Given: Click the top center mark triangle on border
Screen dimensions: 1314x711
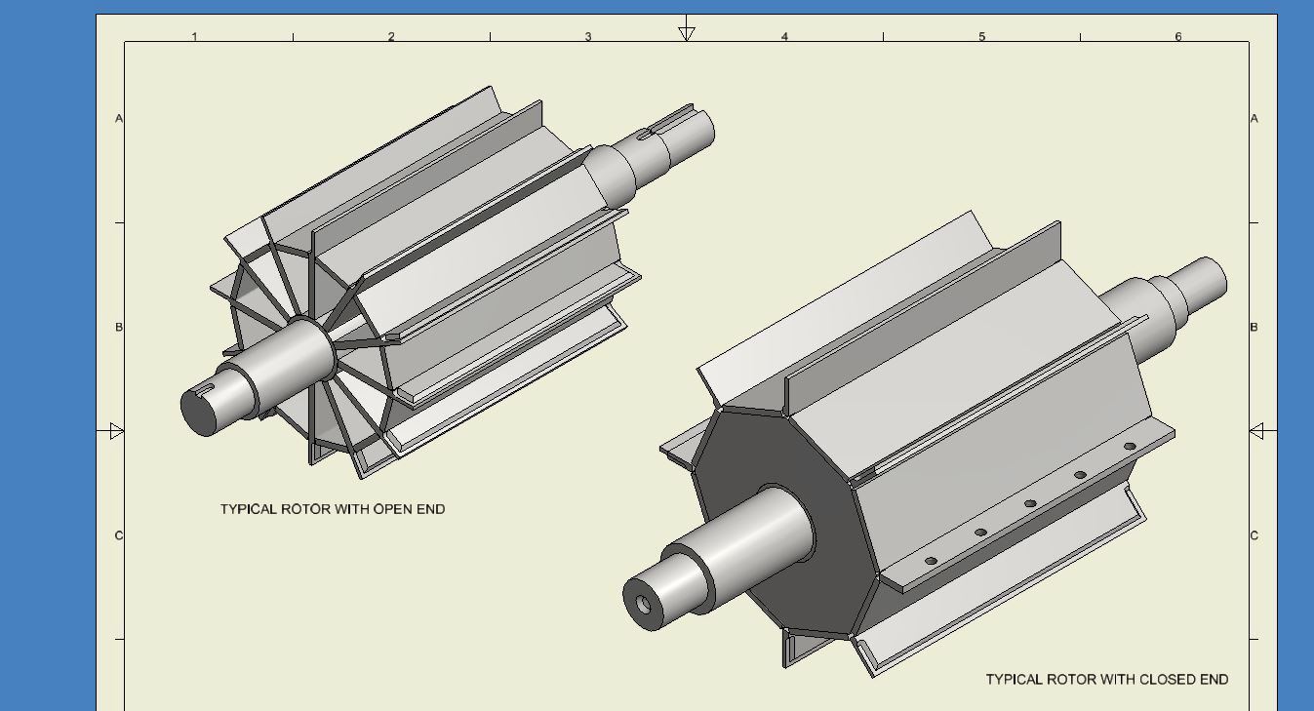Looking at the screenshot, I should click(687, 33).
